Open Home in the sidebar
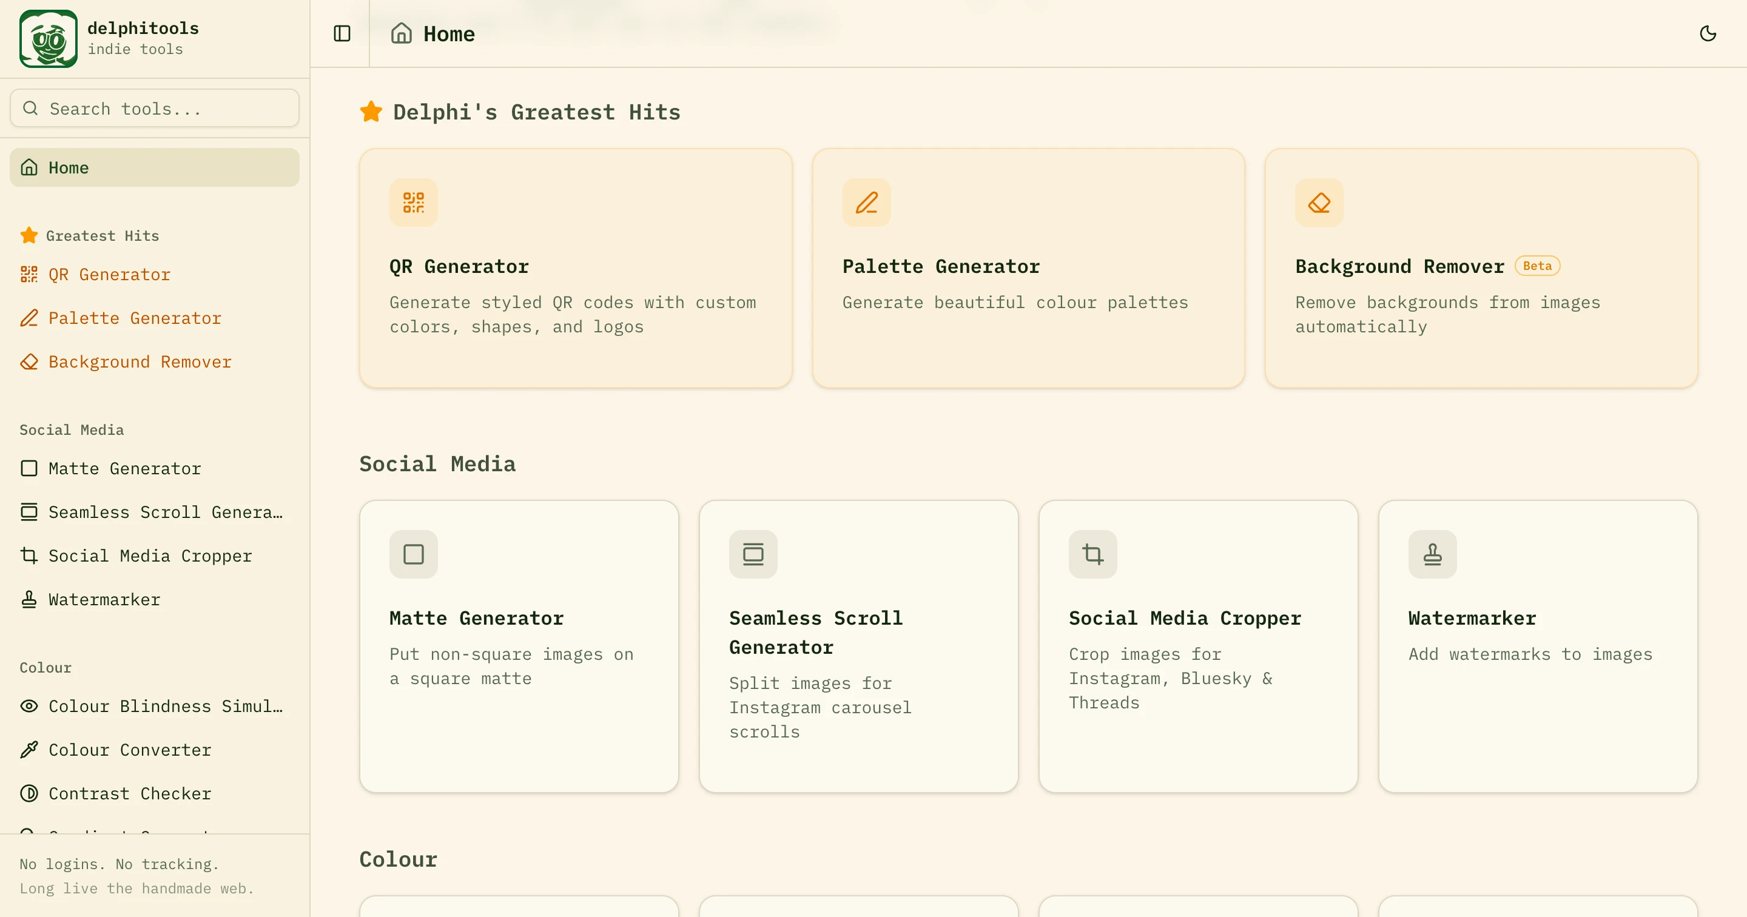This screenshot has width=1747, height=917. coord(155,167)
